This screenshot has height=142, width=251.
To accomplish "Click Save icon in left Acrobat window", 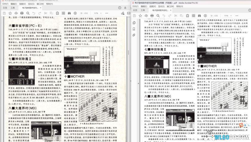I will pyautogui.click(x=4, y=13).
